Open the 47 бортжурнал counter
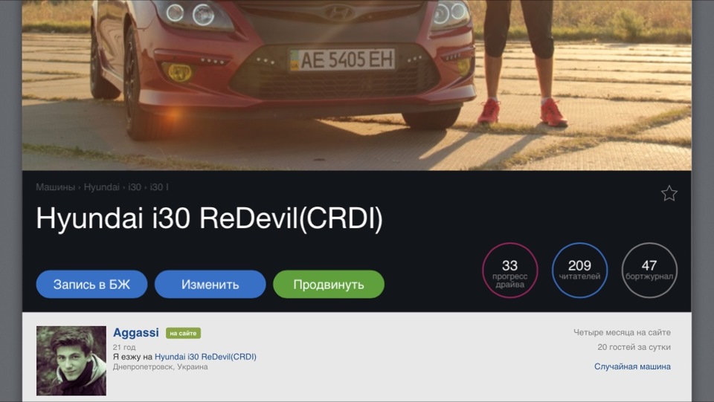 [649, 270]
